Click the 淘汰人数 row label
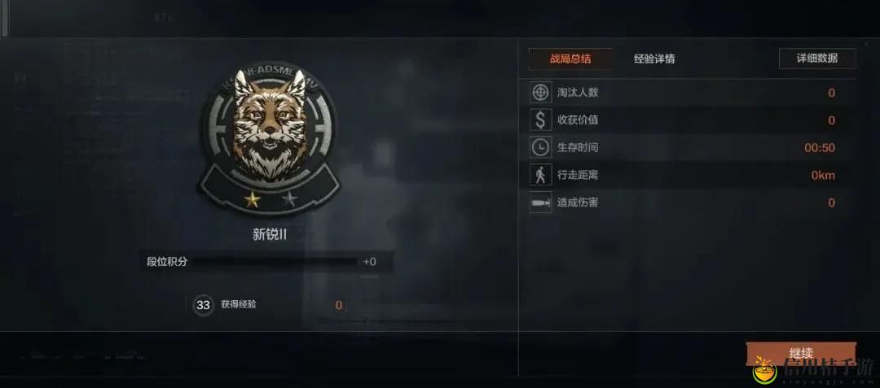880x388 pixels. pos(578,93)
